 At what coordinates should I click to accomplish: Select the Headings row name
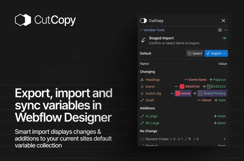[152, 80]
